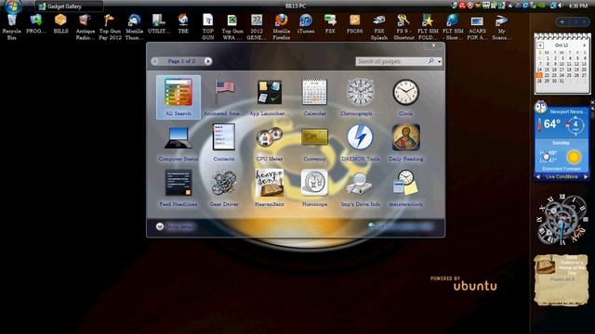Open the UTILITIES desktop folder

click(x=159, y=24)
